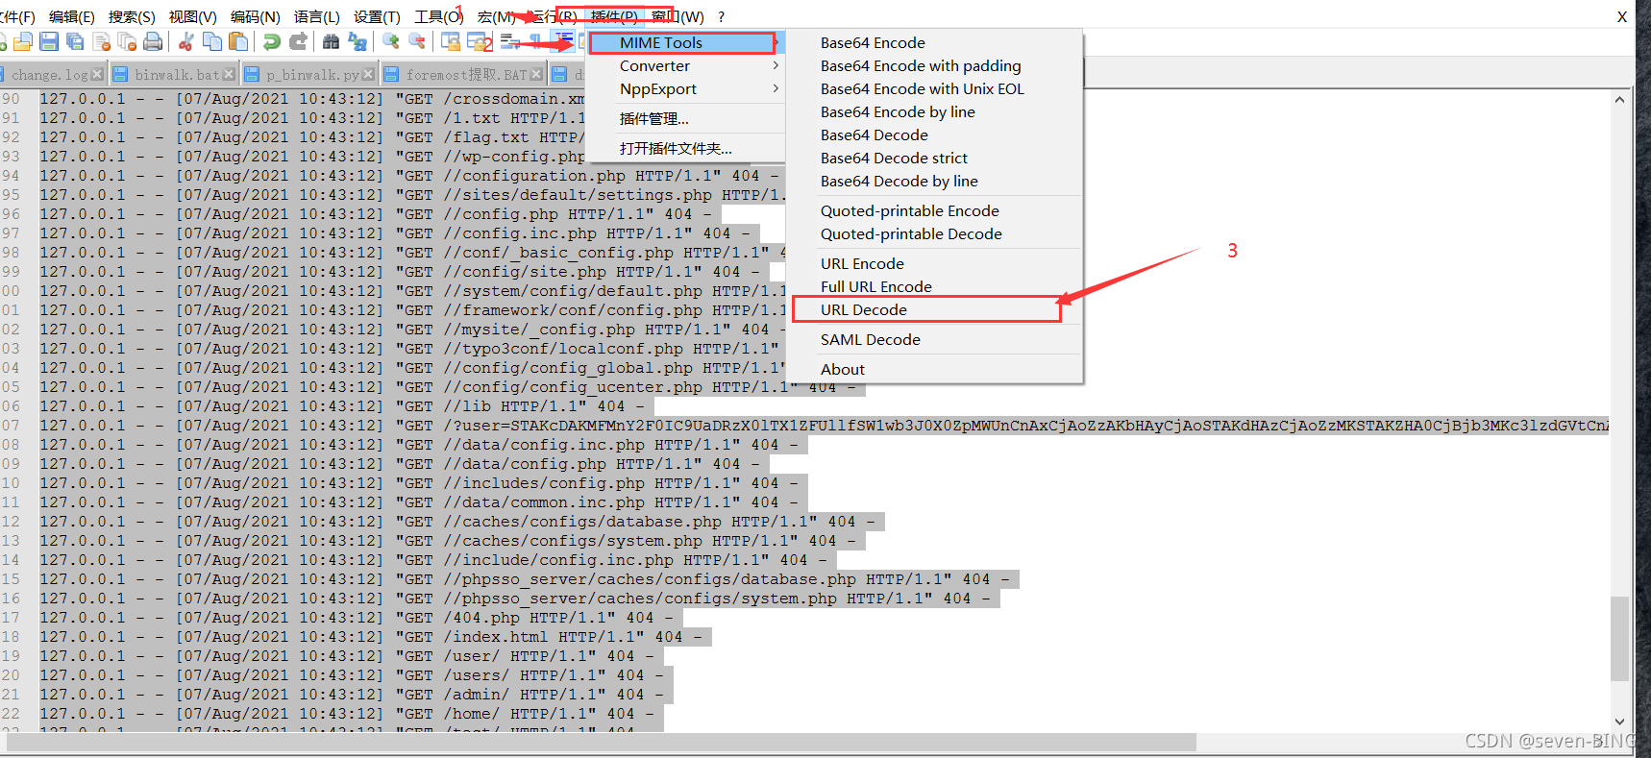Open the 编辑(E) menu
Screen dimensions: 1651x758
click(x=72, y=16)
